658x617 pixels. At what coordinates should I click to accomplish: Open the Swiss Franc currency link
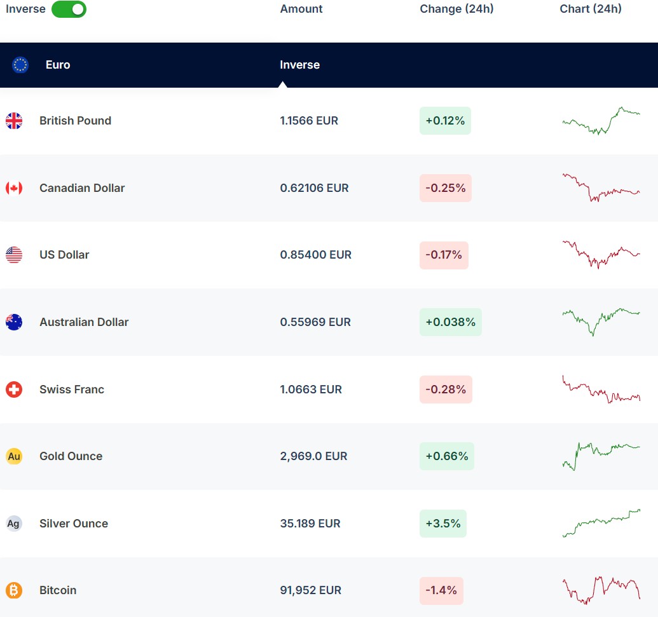coord(72,390)
